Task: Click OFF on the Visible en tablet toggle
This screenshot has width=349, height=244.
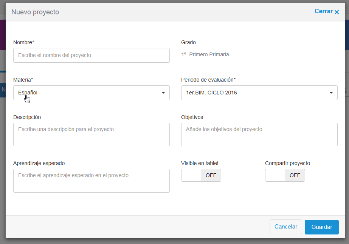Action: pos(211,175)
